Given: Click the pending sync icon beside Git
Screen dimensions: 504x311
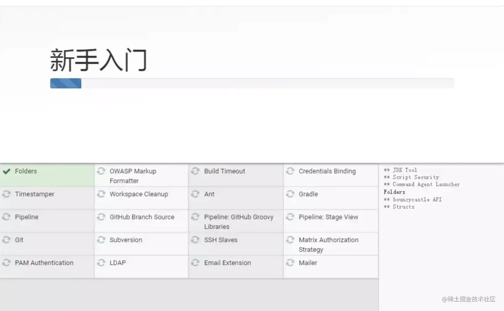Looking at the screenshot, I should [6, 240].
